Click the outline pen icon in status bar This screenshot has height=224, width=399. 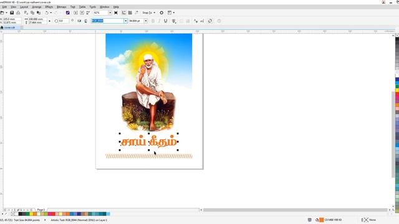coord(362,220)
